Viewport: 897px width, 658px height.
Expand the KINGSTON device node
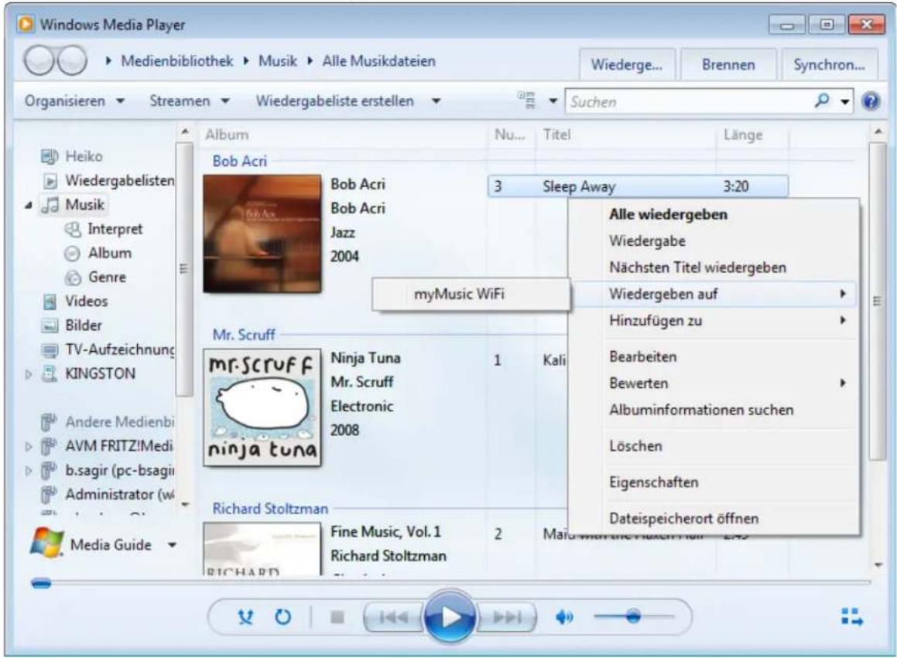[x=29, y=374]
